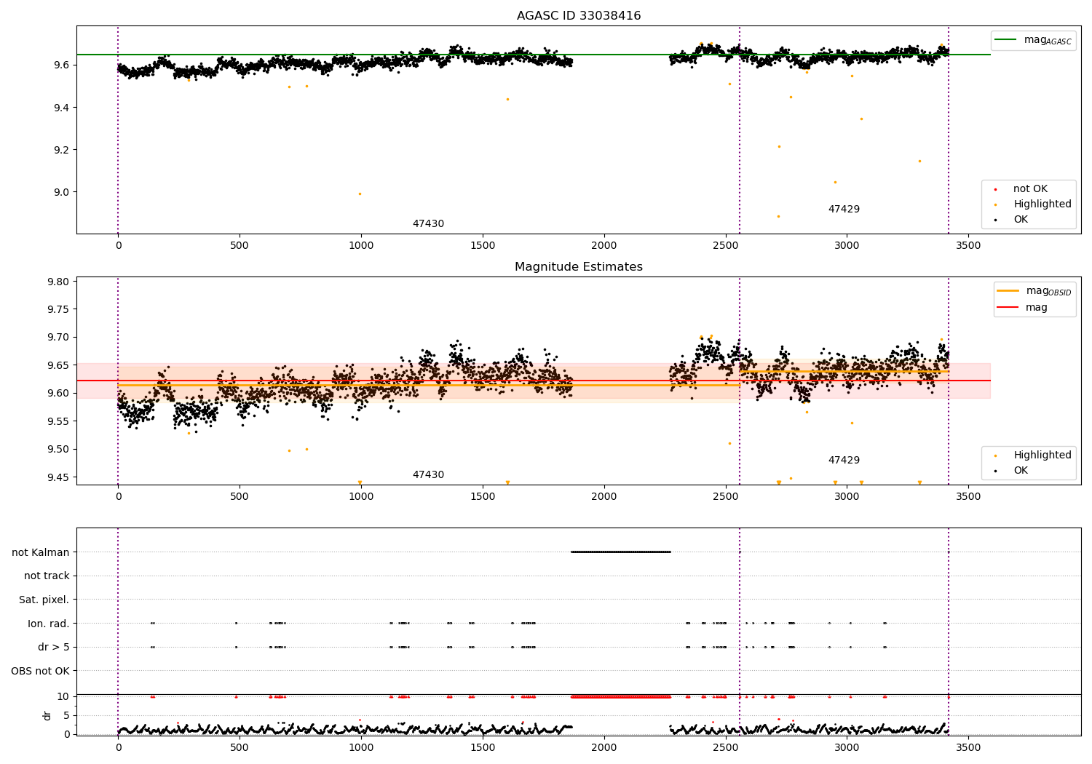Viewport: 1092px width, 764px height.
Task: Click the 'not Kalman' row label
Action: pyautogui.click(x=41, y=553)
